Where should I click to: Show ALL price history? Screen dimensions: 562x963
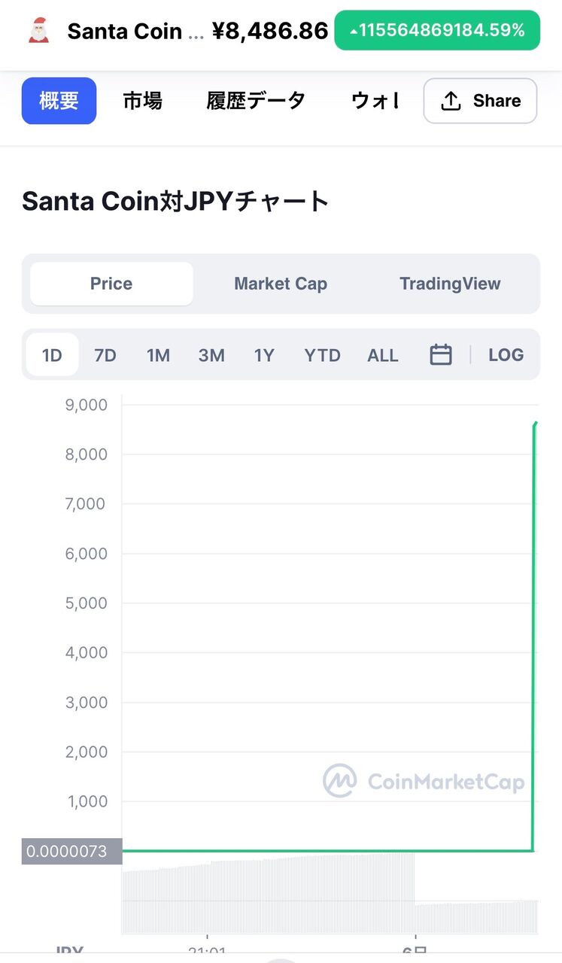click(x=383, y=354)
